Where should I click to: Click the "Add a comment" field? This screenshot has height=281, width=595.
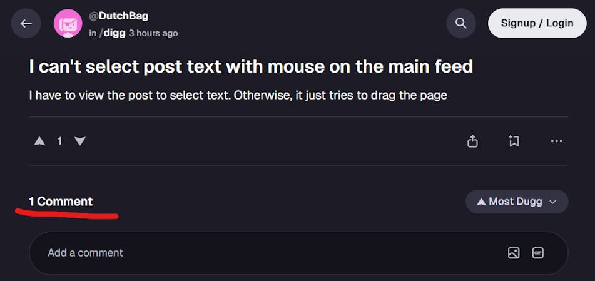(x=250, y=253)
